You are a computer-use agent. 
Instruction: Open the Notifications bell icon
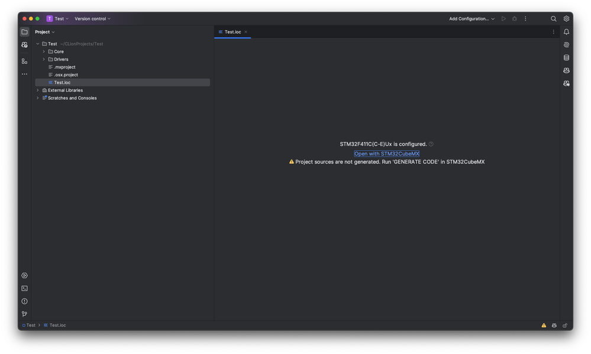(566, 32)
